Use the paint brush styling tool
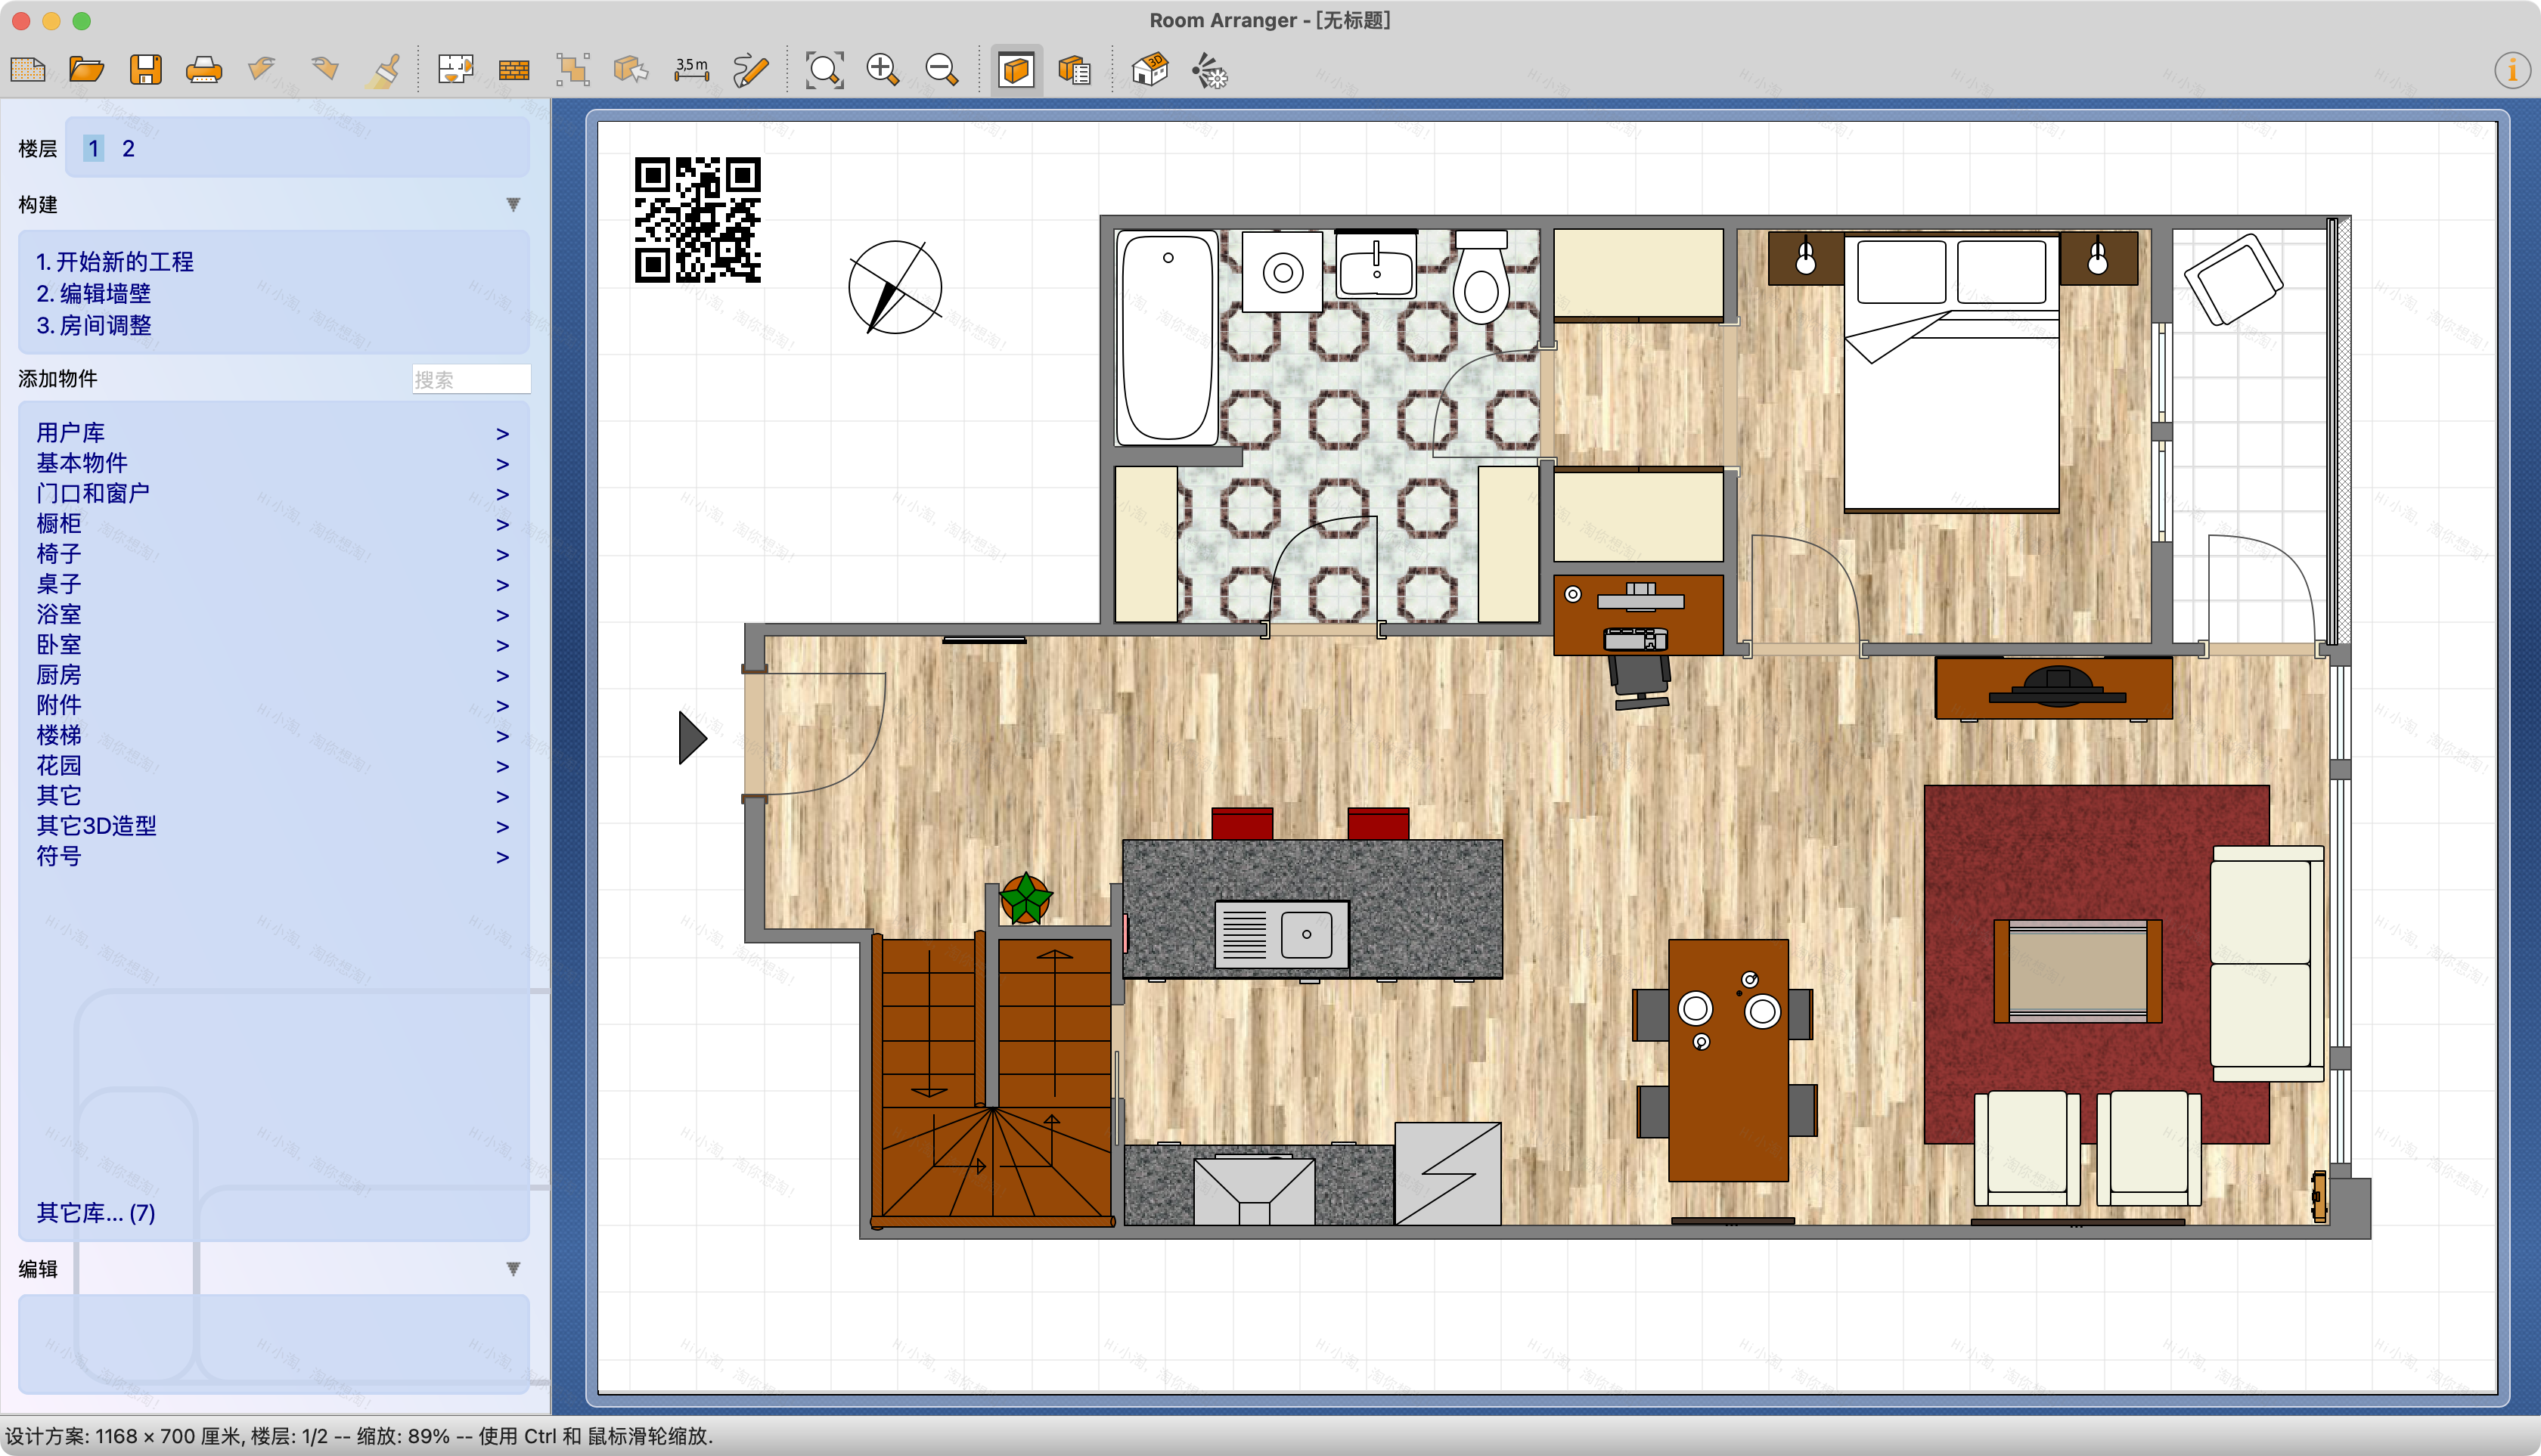 point(383,68)
